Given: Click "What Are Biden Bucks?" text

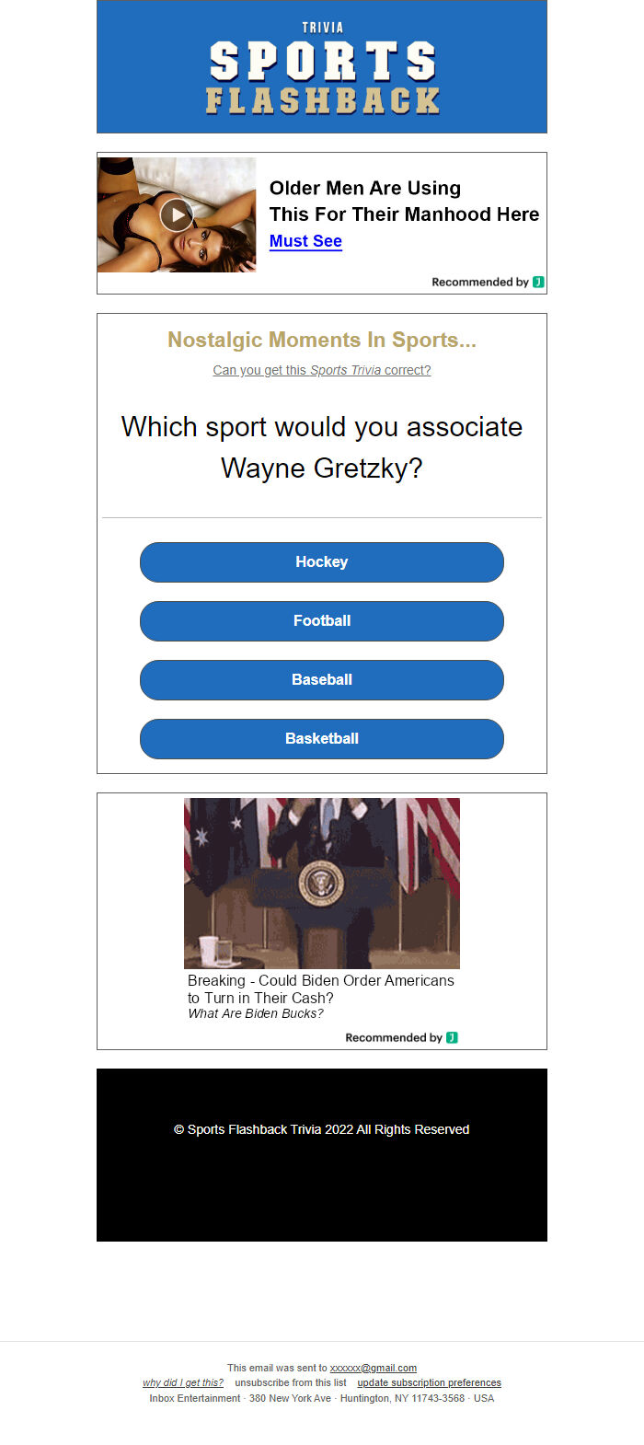Looking at the screenshot, I should (x=256, y=1013).
